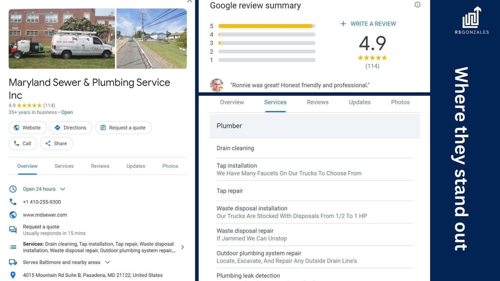Click (114) reviews count under business name
Screen dimensions: 500x281
(x=49, y=106)
